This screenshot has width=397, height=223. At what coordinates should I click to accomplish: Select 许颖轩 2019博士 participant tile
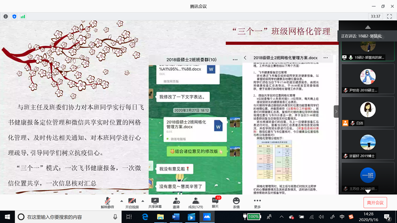pyautogui.click(x=368, y=144)
